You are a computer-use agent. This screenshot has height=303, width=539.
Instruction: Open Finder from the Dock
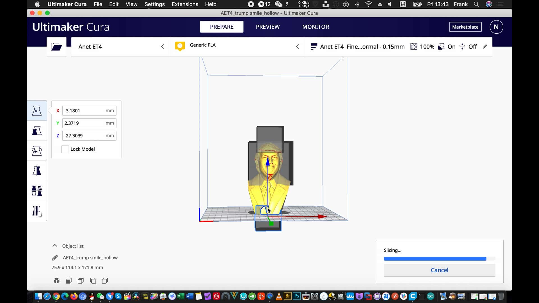(38, 296)
